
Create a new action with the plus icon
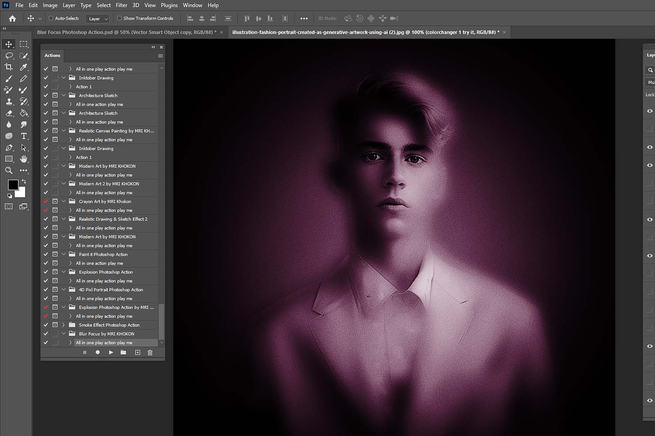pos(138,353)
